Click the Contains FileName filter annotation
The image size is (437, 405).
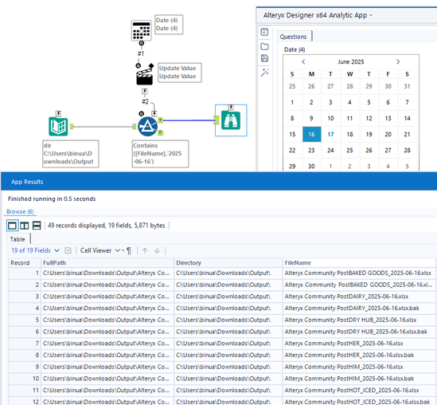click(160, 154)
